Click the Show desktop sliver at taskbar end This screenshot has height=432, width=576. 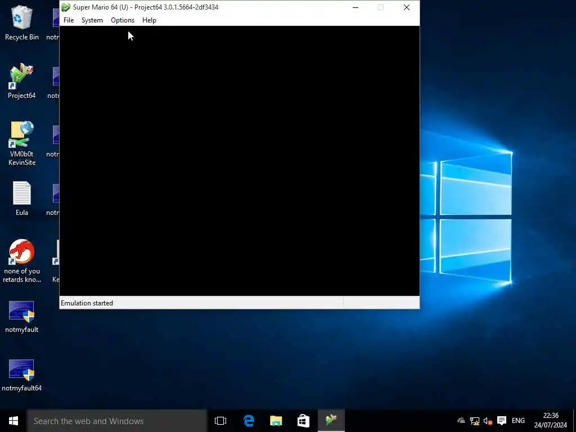pos(574,421)
